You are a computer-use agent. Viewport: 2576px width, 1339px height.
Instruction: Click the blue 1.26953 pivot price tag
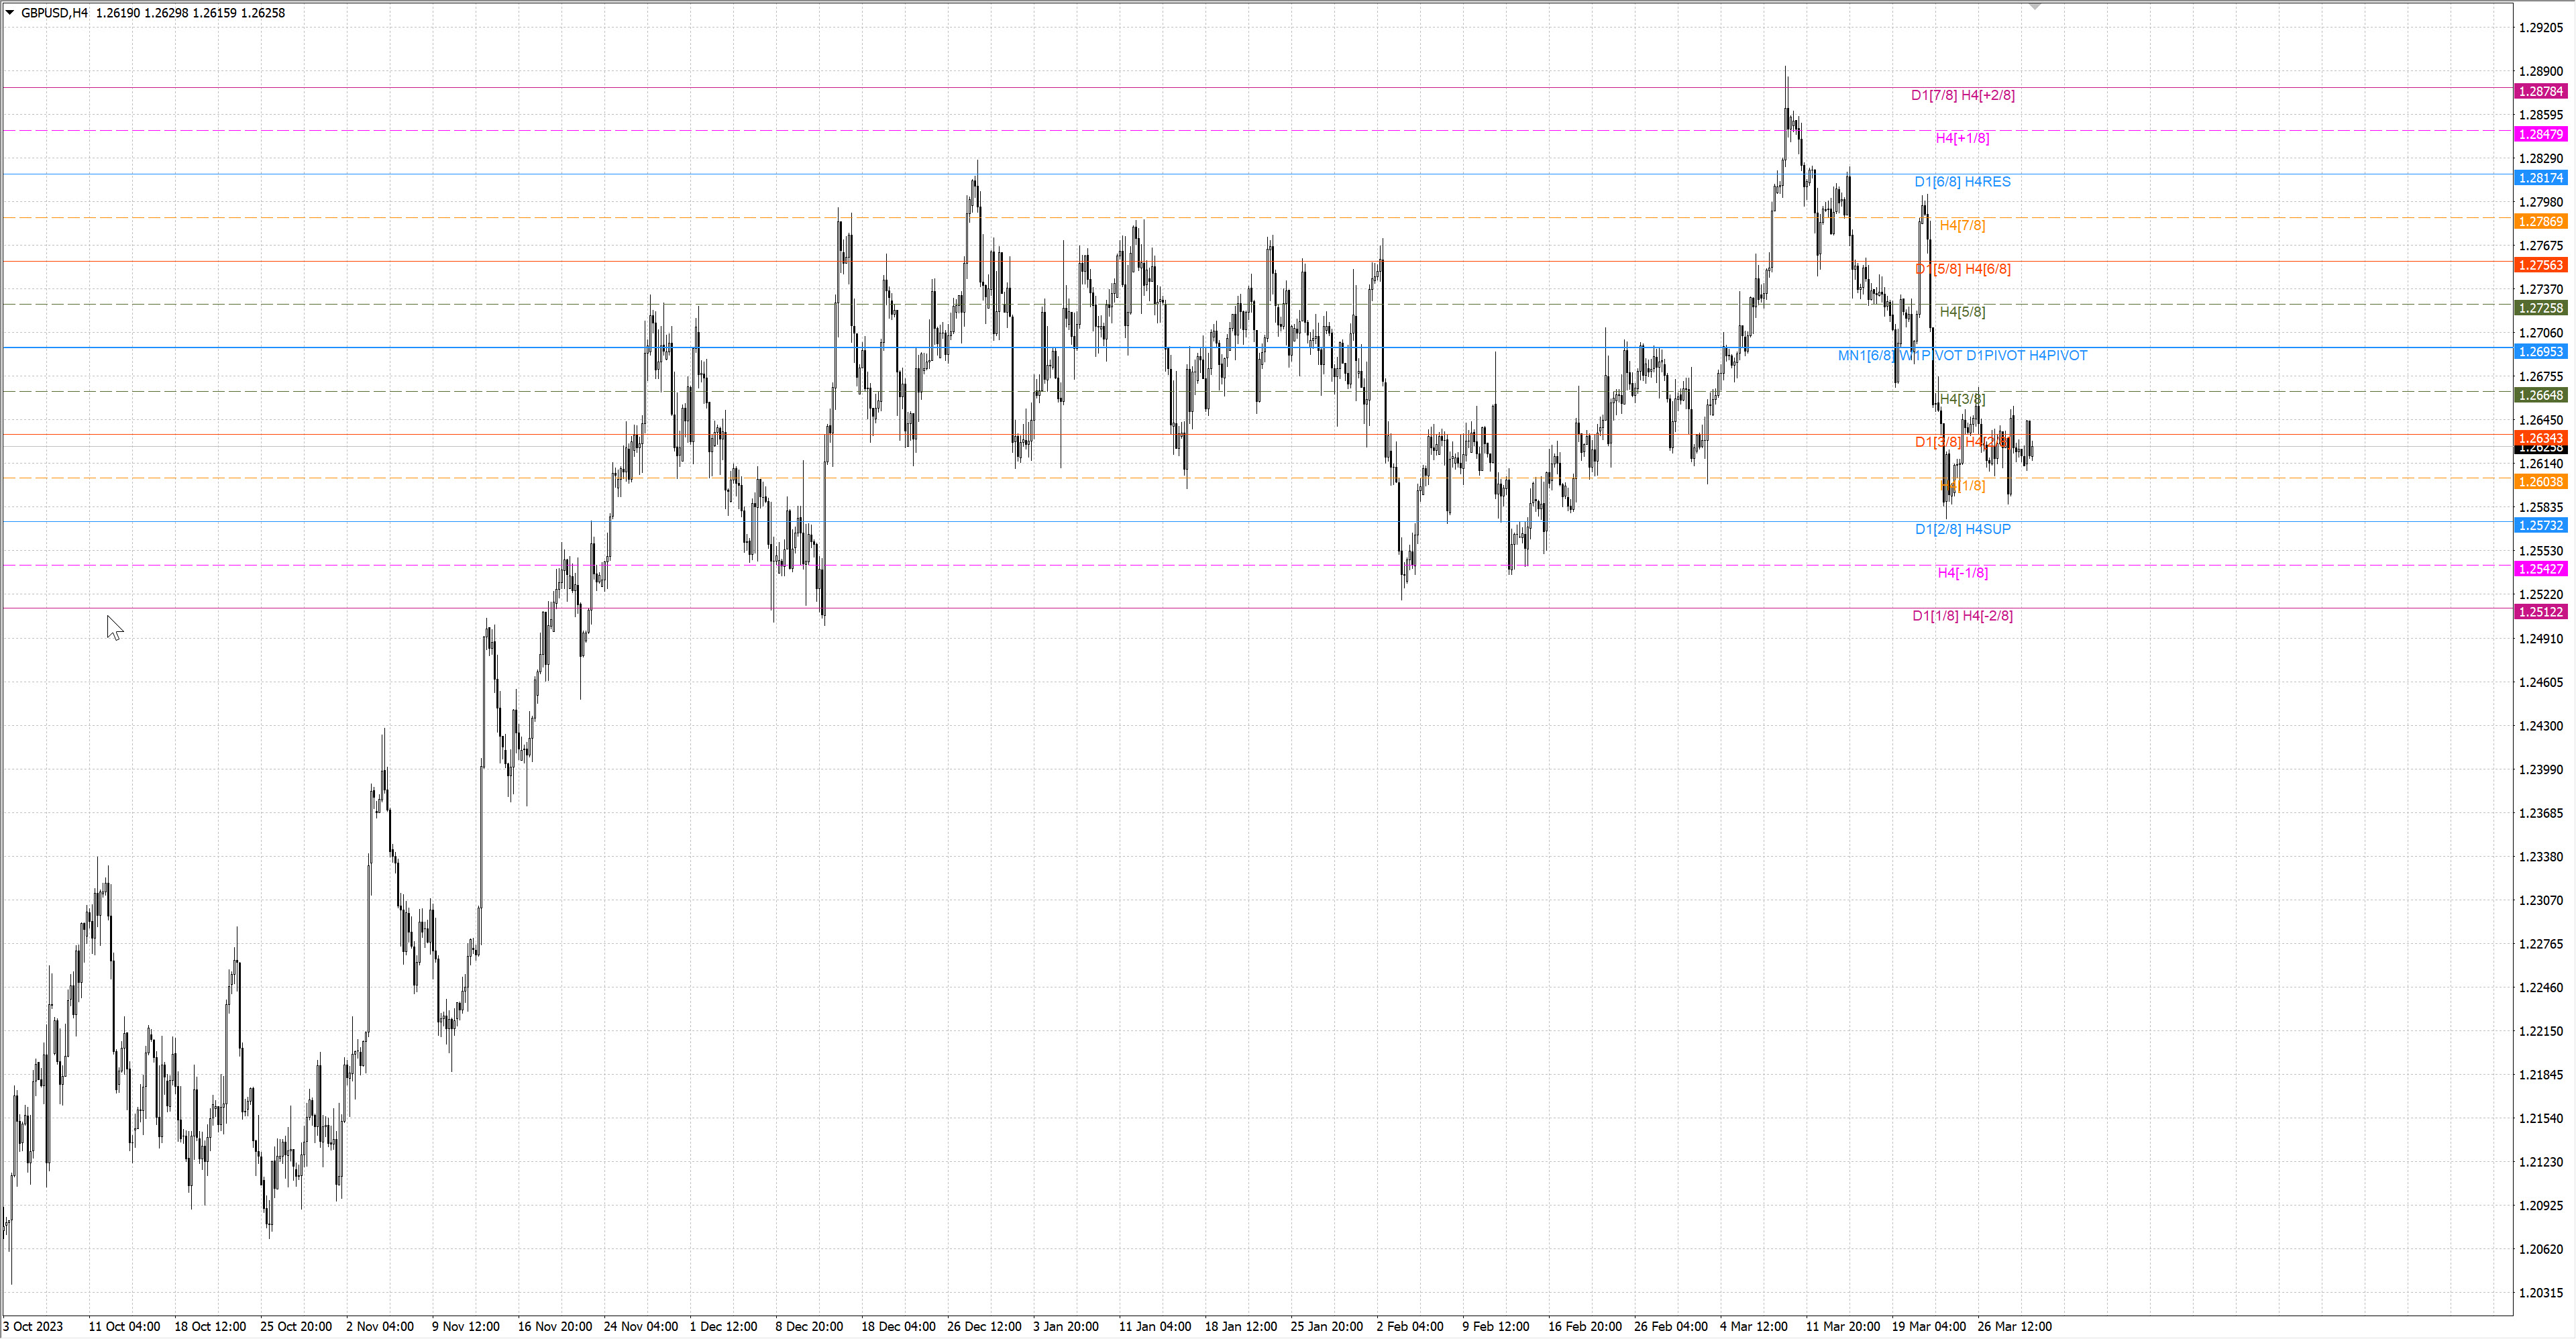[2540, 352]
